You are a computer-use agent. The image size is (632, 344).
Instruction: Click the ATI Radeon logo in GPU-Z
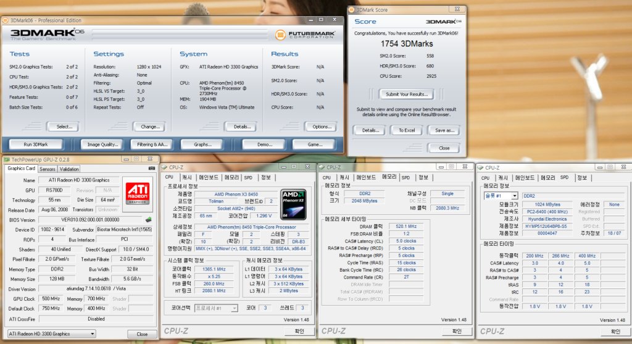coord(138,194)
